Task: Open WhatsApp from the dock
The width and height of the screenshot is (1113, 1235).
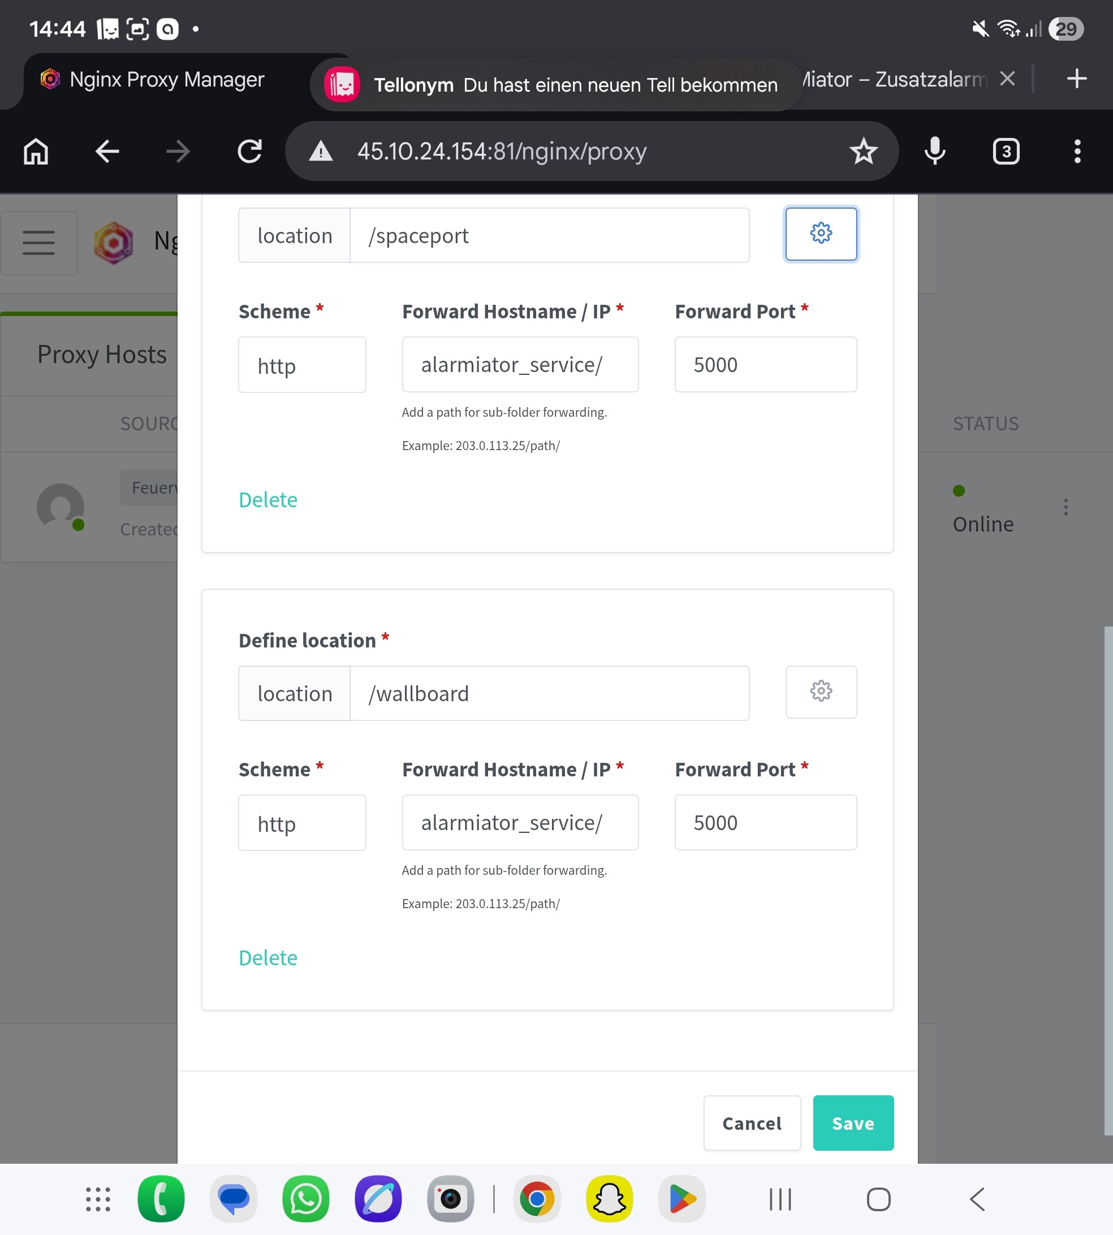Action: tap(305, 1199)
